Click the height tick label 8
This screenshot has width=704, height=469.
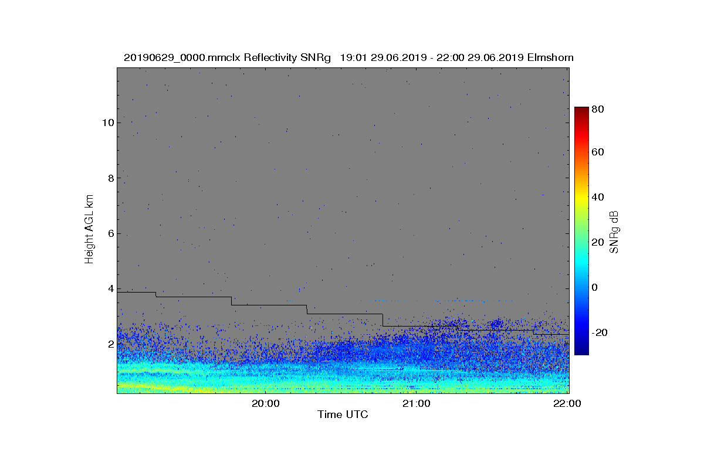[110, 178]
